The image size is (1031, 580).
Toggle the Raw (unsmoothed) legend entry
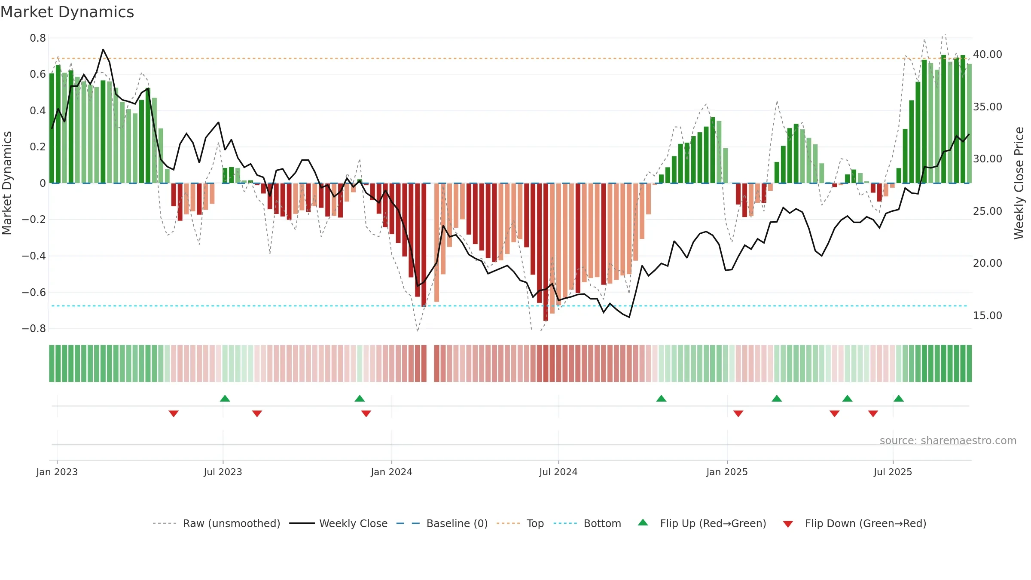[217, 523]
